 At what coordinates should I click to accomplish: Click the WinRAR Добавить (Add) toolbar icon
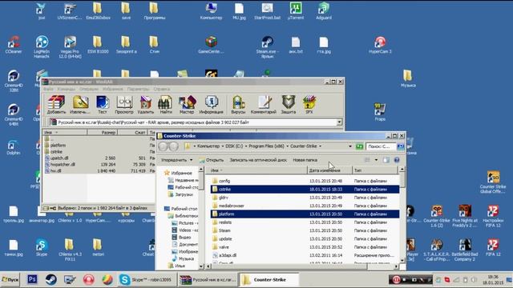[56, 105]
